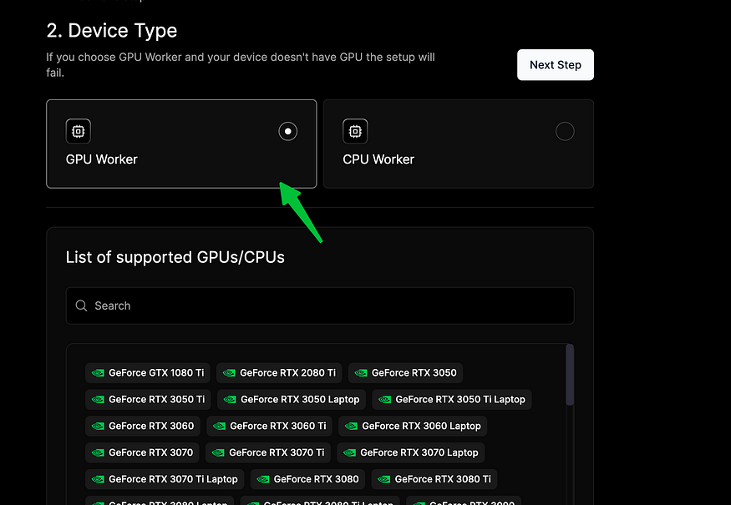Click the GeForce RTX 3050 Laptop chip
The image size is (731, 505).
(x=292, y=399)
